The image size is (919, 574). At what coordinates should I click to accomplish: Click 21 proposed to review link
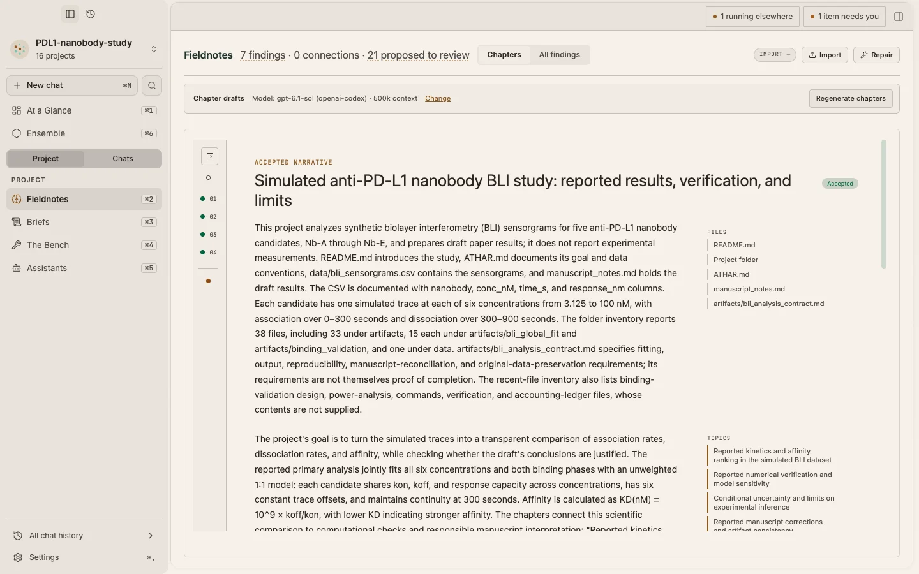pos(418,55)
